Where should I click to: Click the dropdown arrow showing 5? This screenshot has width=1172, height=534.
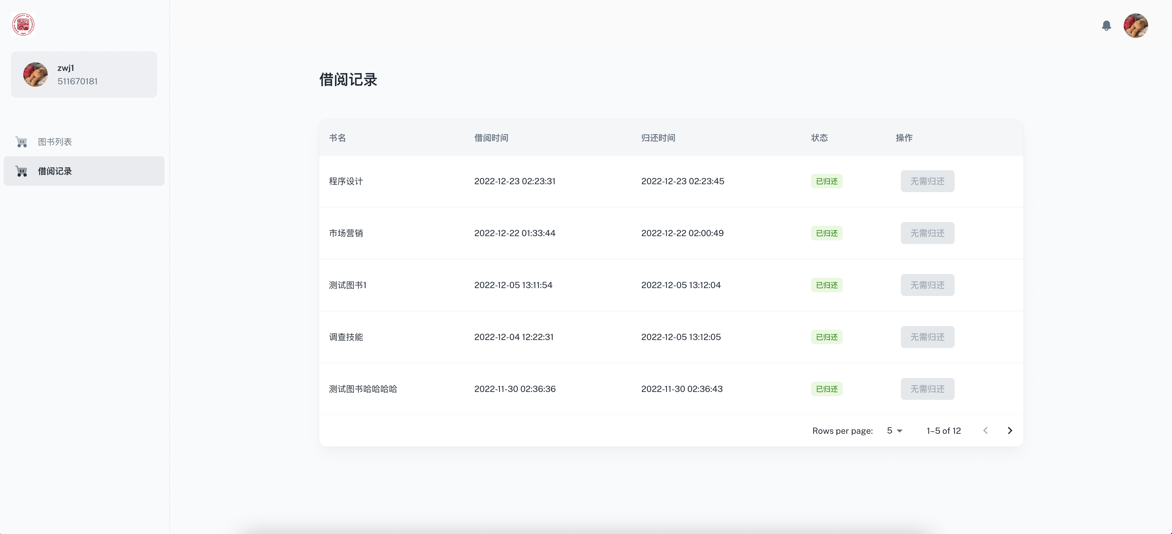click(899, 431)
